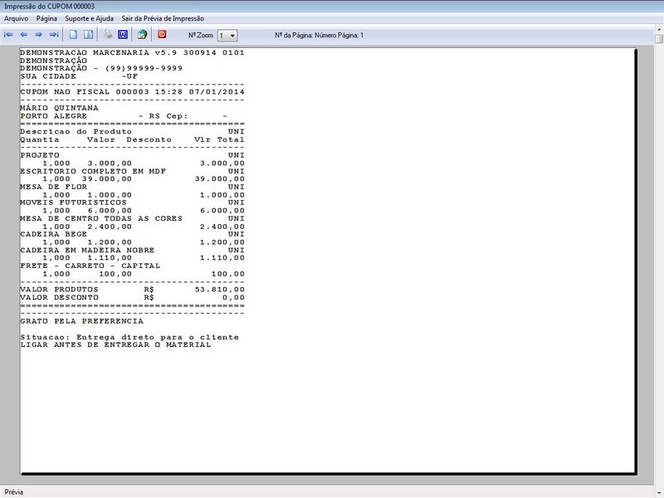Click the globe export icon on the toolbar
664x498 pixels.
144,35
